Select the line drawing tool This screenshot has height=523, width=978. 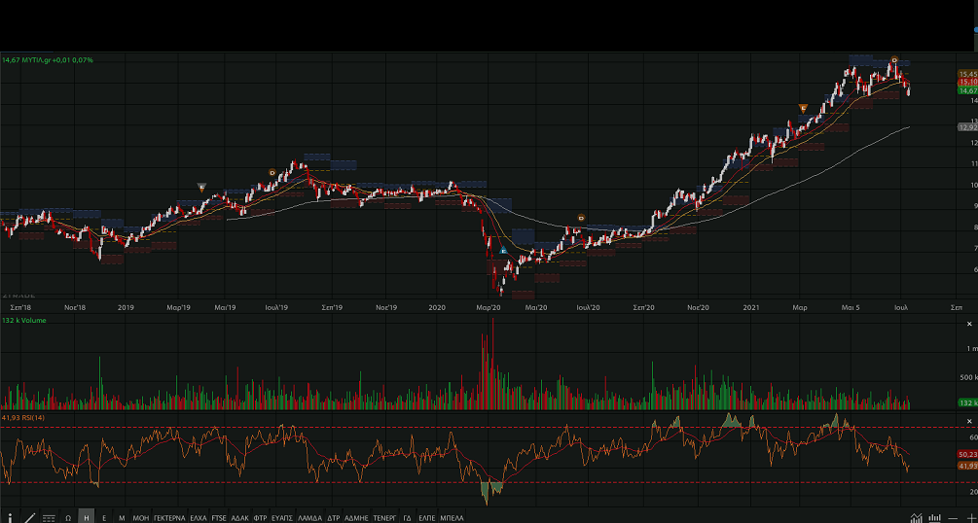(x=29, y=518)
